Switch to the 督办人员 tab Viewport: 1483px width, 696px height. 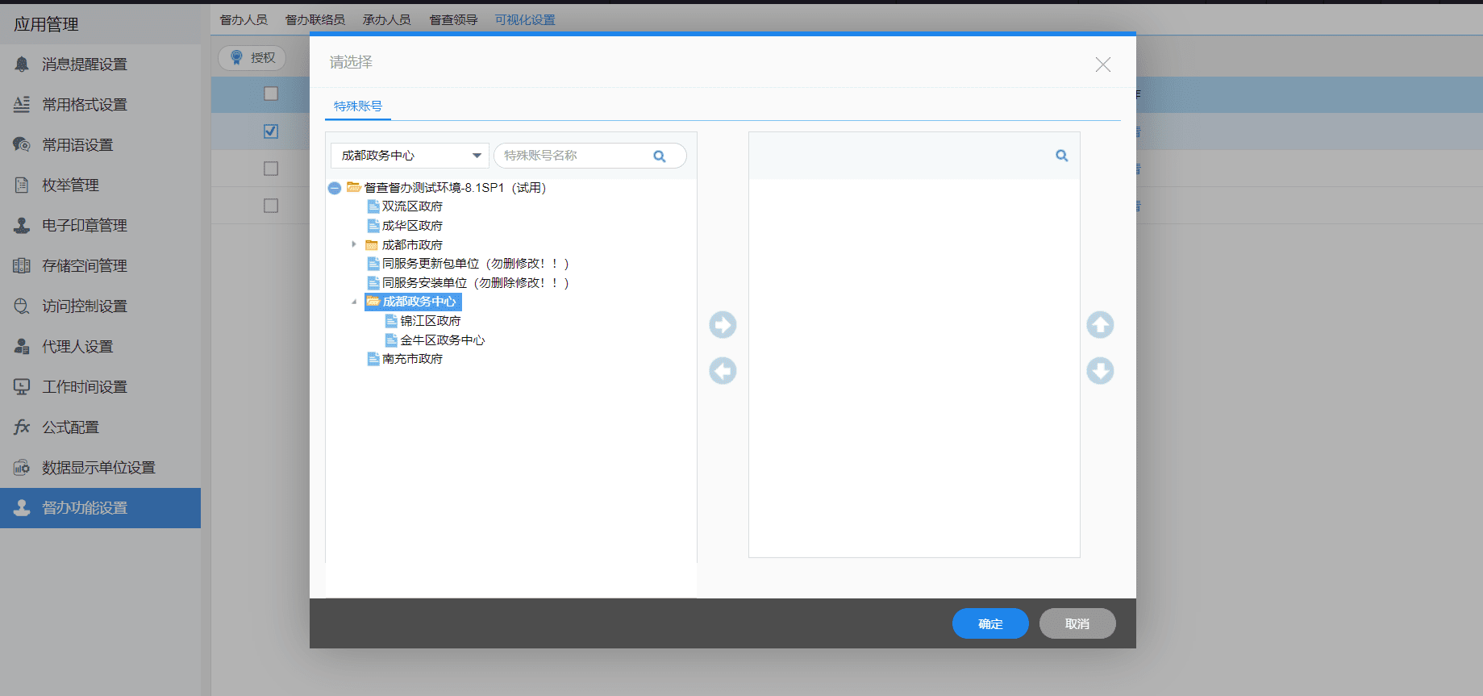tap(244, 20)
